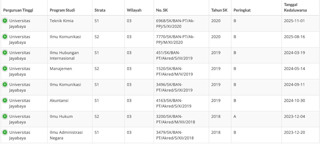Click the Wilayah column header
320x144 pixels.
(134, 10)
